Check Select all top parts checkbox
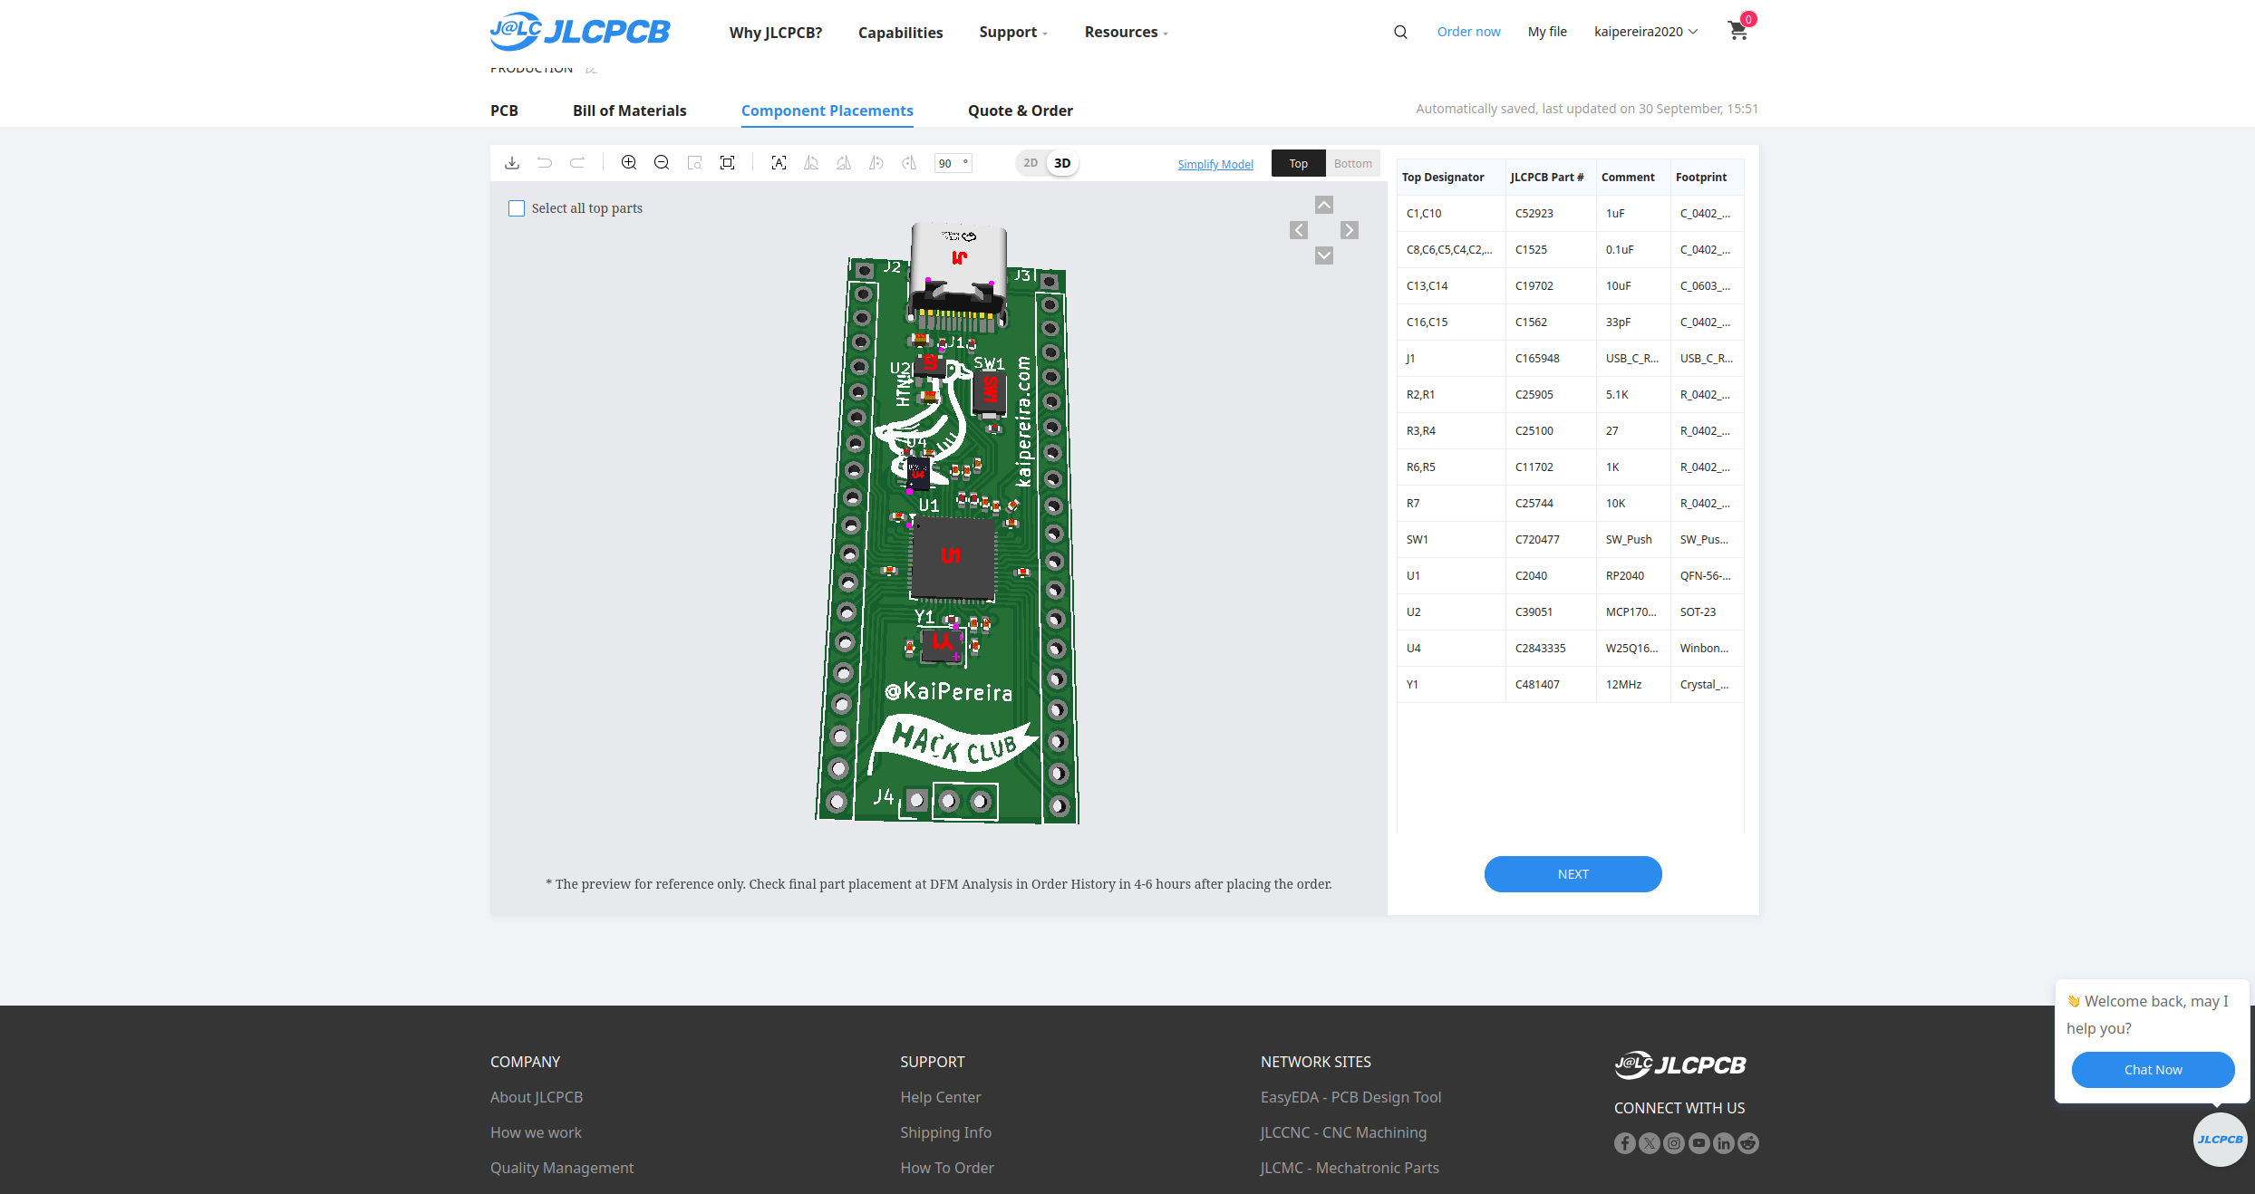Image resolution: width=2255 pixels, height=1194 pixels. pos(517,208)
